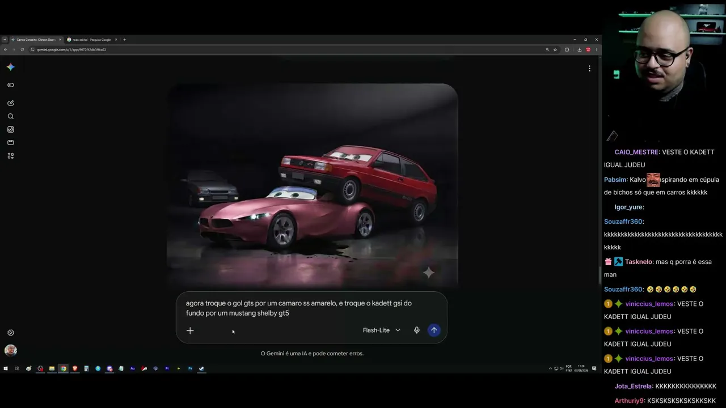This screenshot has height=408, width=726.
Task: Start a new chat with the pencil icon
Action: [10, 103]
